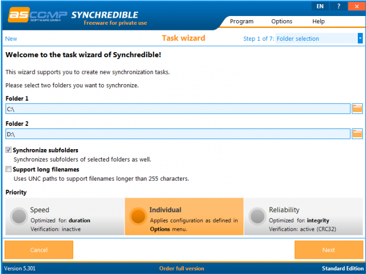Proceed with the Next button
366x274 pixels.
pos(329,250)
